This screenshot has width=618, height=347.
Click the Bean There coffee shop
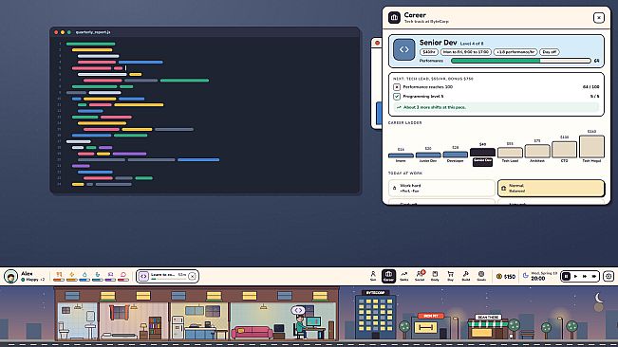(x=489, y=326)
